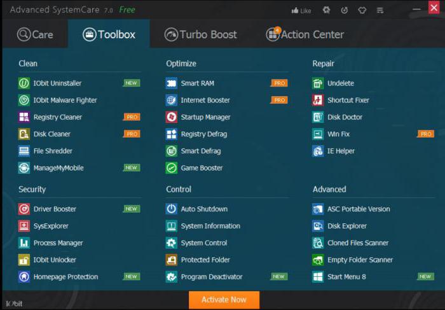
Task: Open the IObit Uninstaller icon
Action: coord(24,83)
